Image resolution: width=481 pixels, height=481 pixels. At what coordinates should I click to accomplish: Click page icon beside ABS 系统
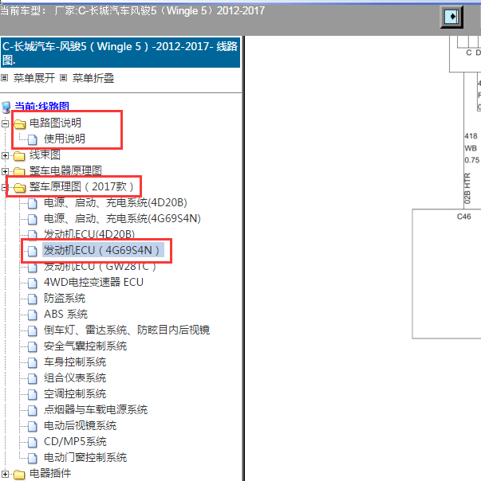pyautogui.click(x=33, y=315)
